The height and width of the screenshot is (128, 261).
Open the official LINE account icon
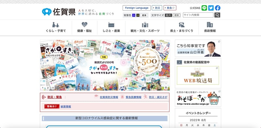coord(204,8)
